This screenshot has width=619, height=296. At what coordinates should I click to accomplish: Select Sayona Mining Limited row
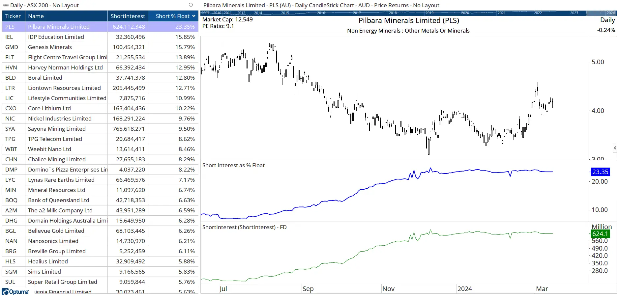click(100, 129)
